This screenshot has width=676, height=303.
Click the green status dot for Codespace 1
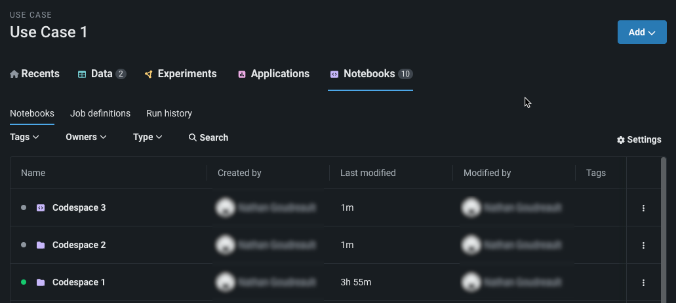coord(24,282)
